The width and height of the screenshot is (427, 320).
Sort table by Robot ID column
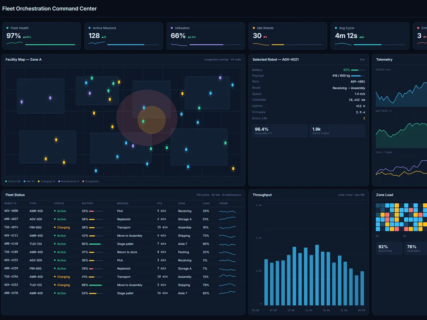click(x=10, y=203)
